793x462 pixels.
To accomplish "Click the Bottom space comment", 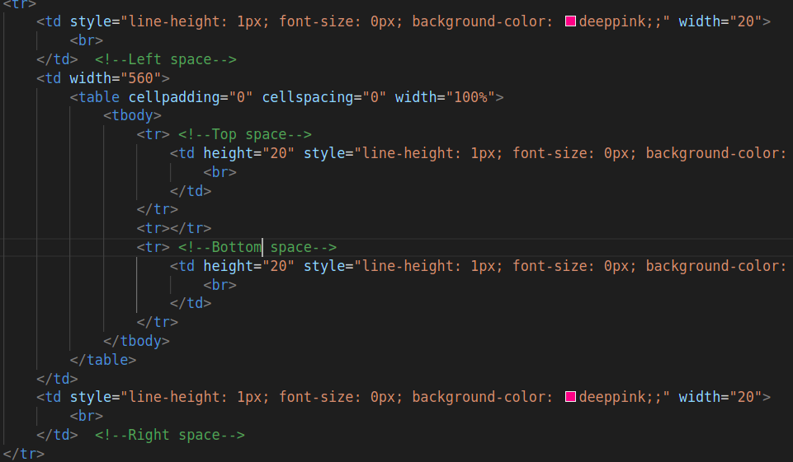I will [257, 247].
